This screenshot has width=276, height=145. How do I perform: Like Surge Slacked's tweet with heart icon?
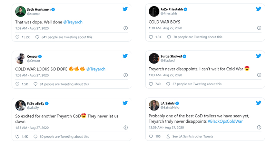point(151,84)
